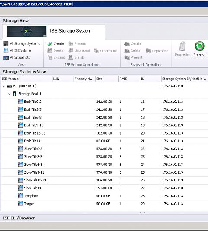208x231 pixels.
Task: Click the 386.00 GB size cell
Action: [x=104, y=180]
